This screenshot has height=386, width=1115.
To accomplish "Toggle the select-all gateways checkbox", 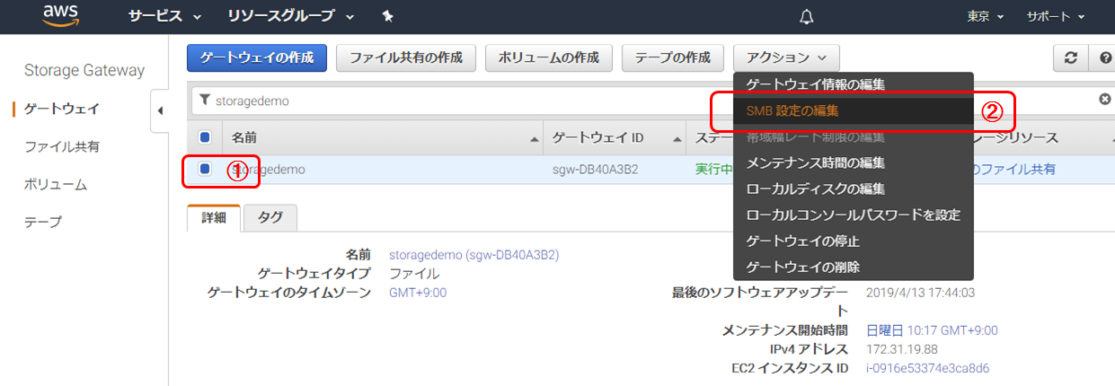I will 205,137.
